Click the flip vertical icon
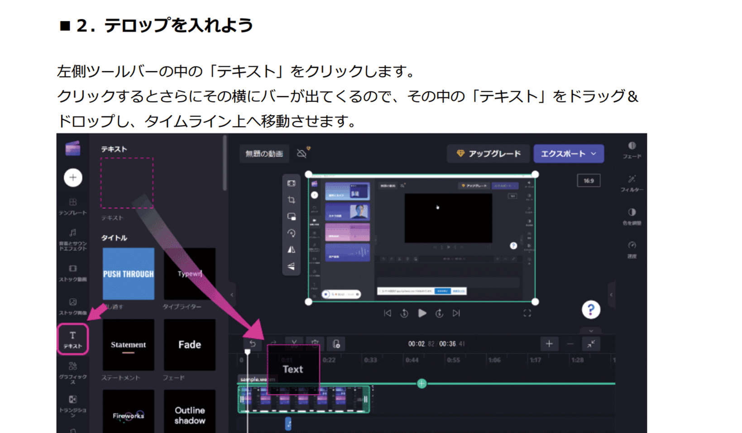This screenshot has width=742, height=433. coord(292,266)
